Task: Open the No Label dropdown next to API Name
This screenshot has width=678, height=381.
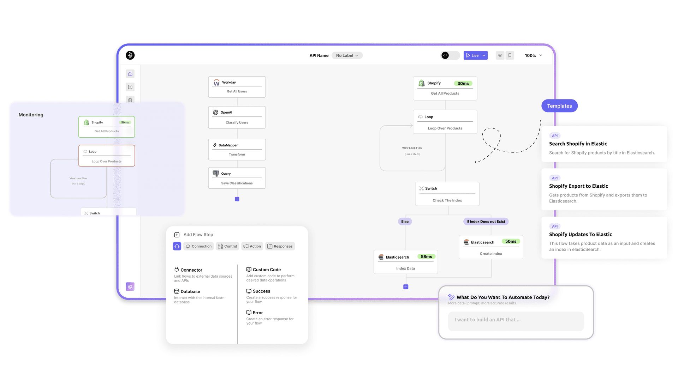Action: coord(347,55)
